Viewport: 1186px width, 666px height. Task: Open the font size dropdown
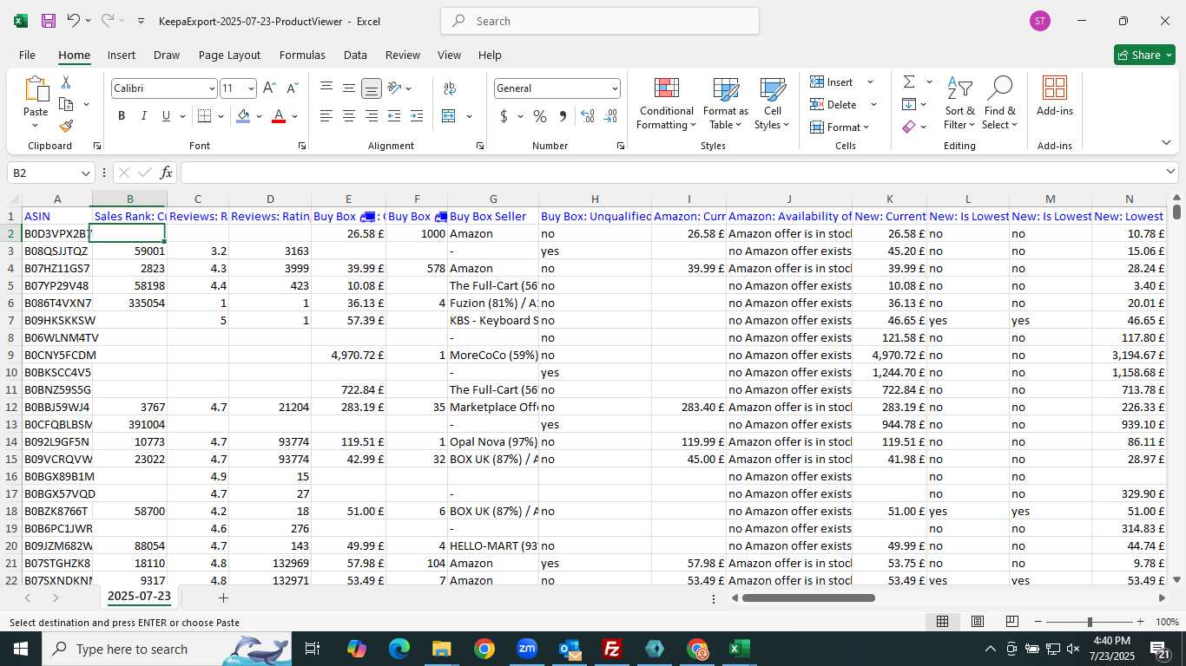pos(251,88)
